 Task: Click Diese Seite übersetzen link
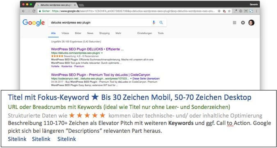[146, 79]
